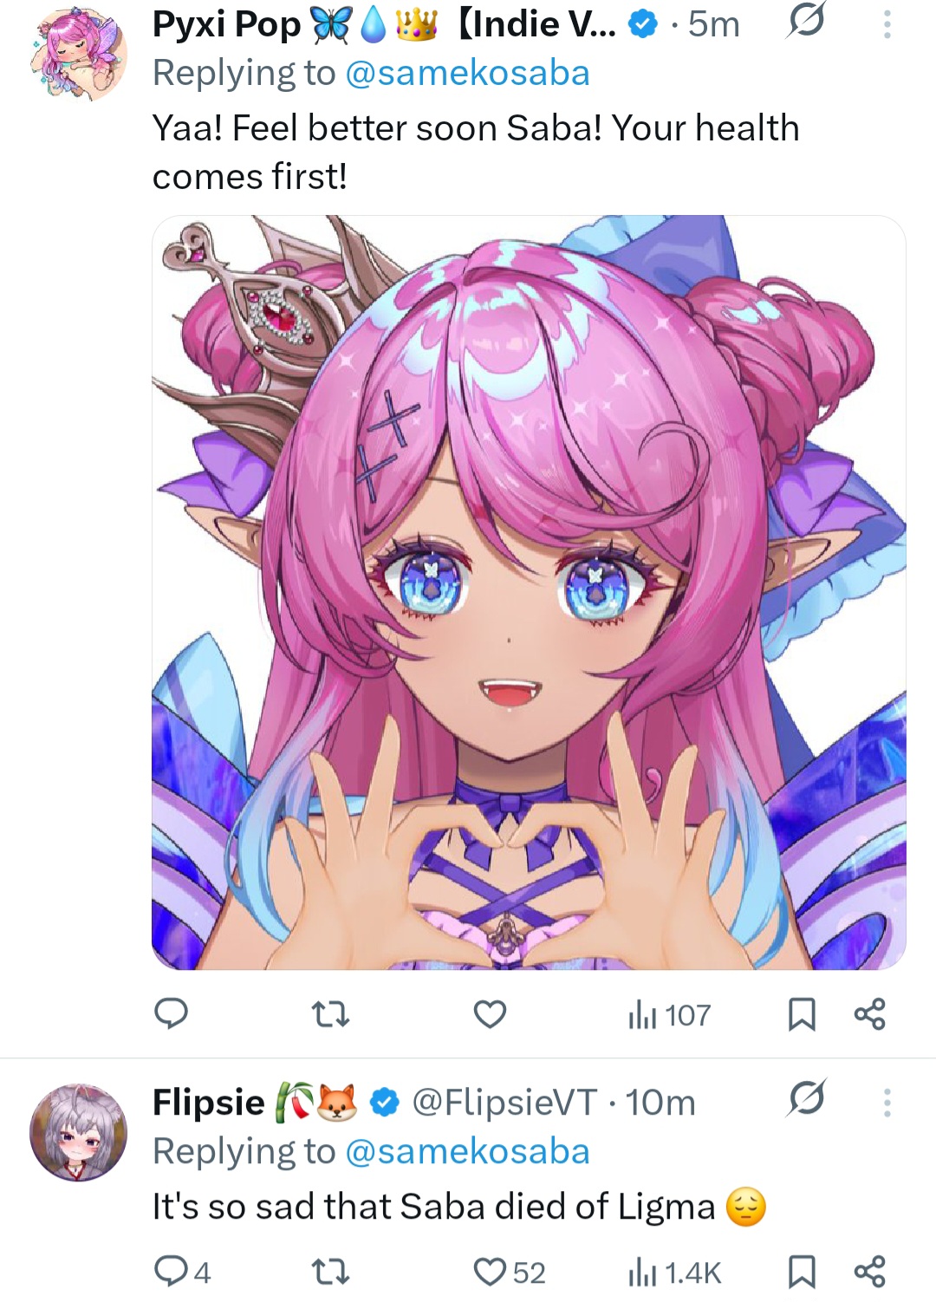Open Grok icon on Flipsie's tweet

tap(806, 1098)
